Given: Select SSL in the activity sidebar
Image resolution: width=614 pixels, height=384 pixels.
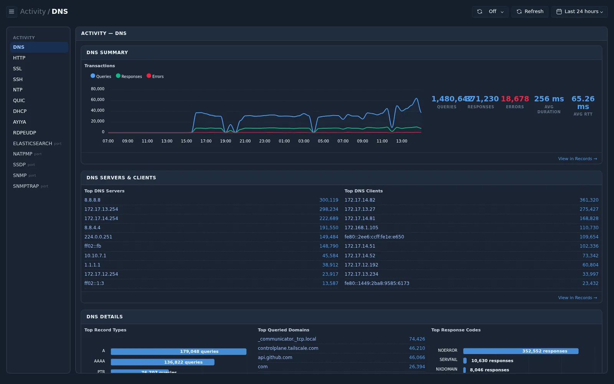Looking at the screenshot, I should click(39, 69).
